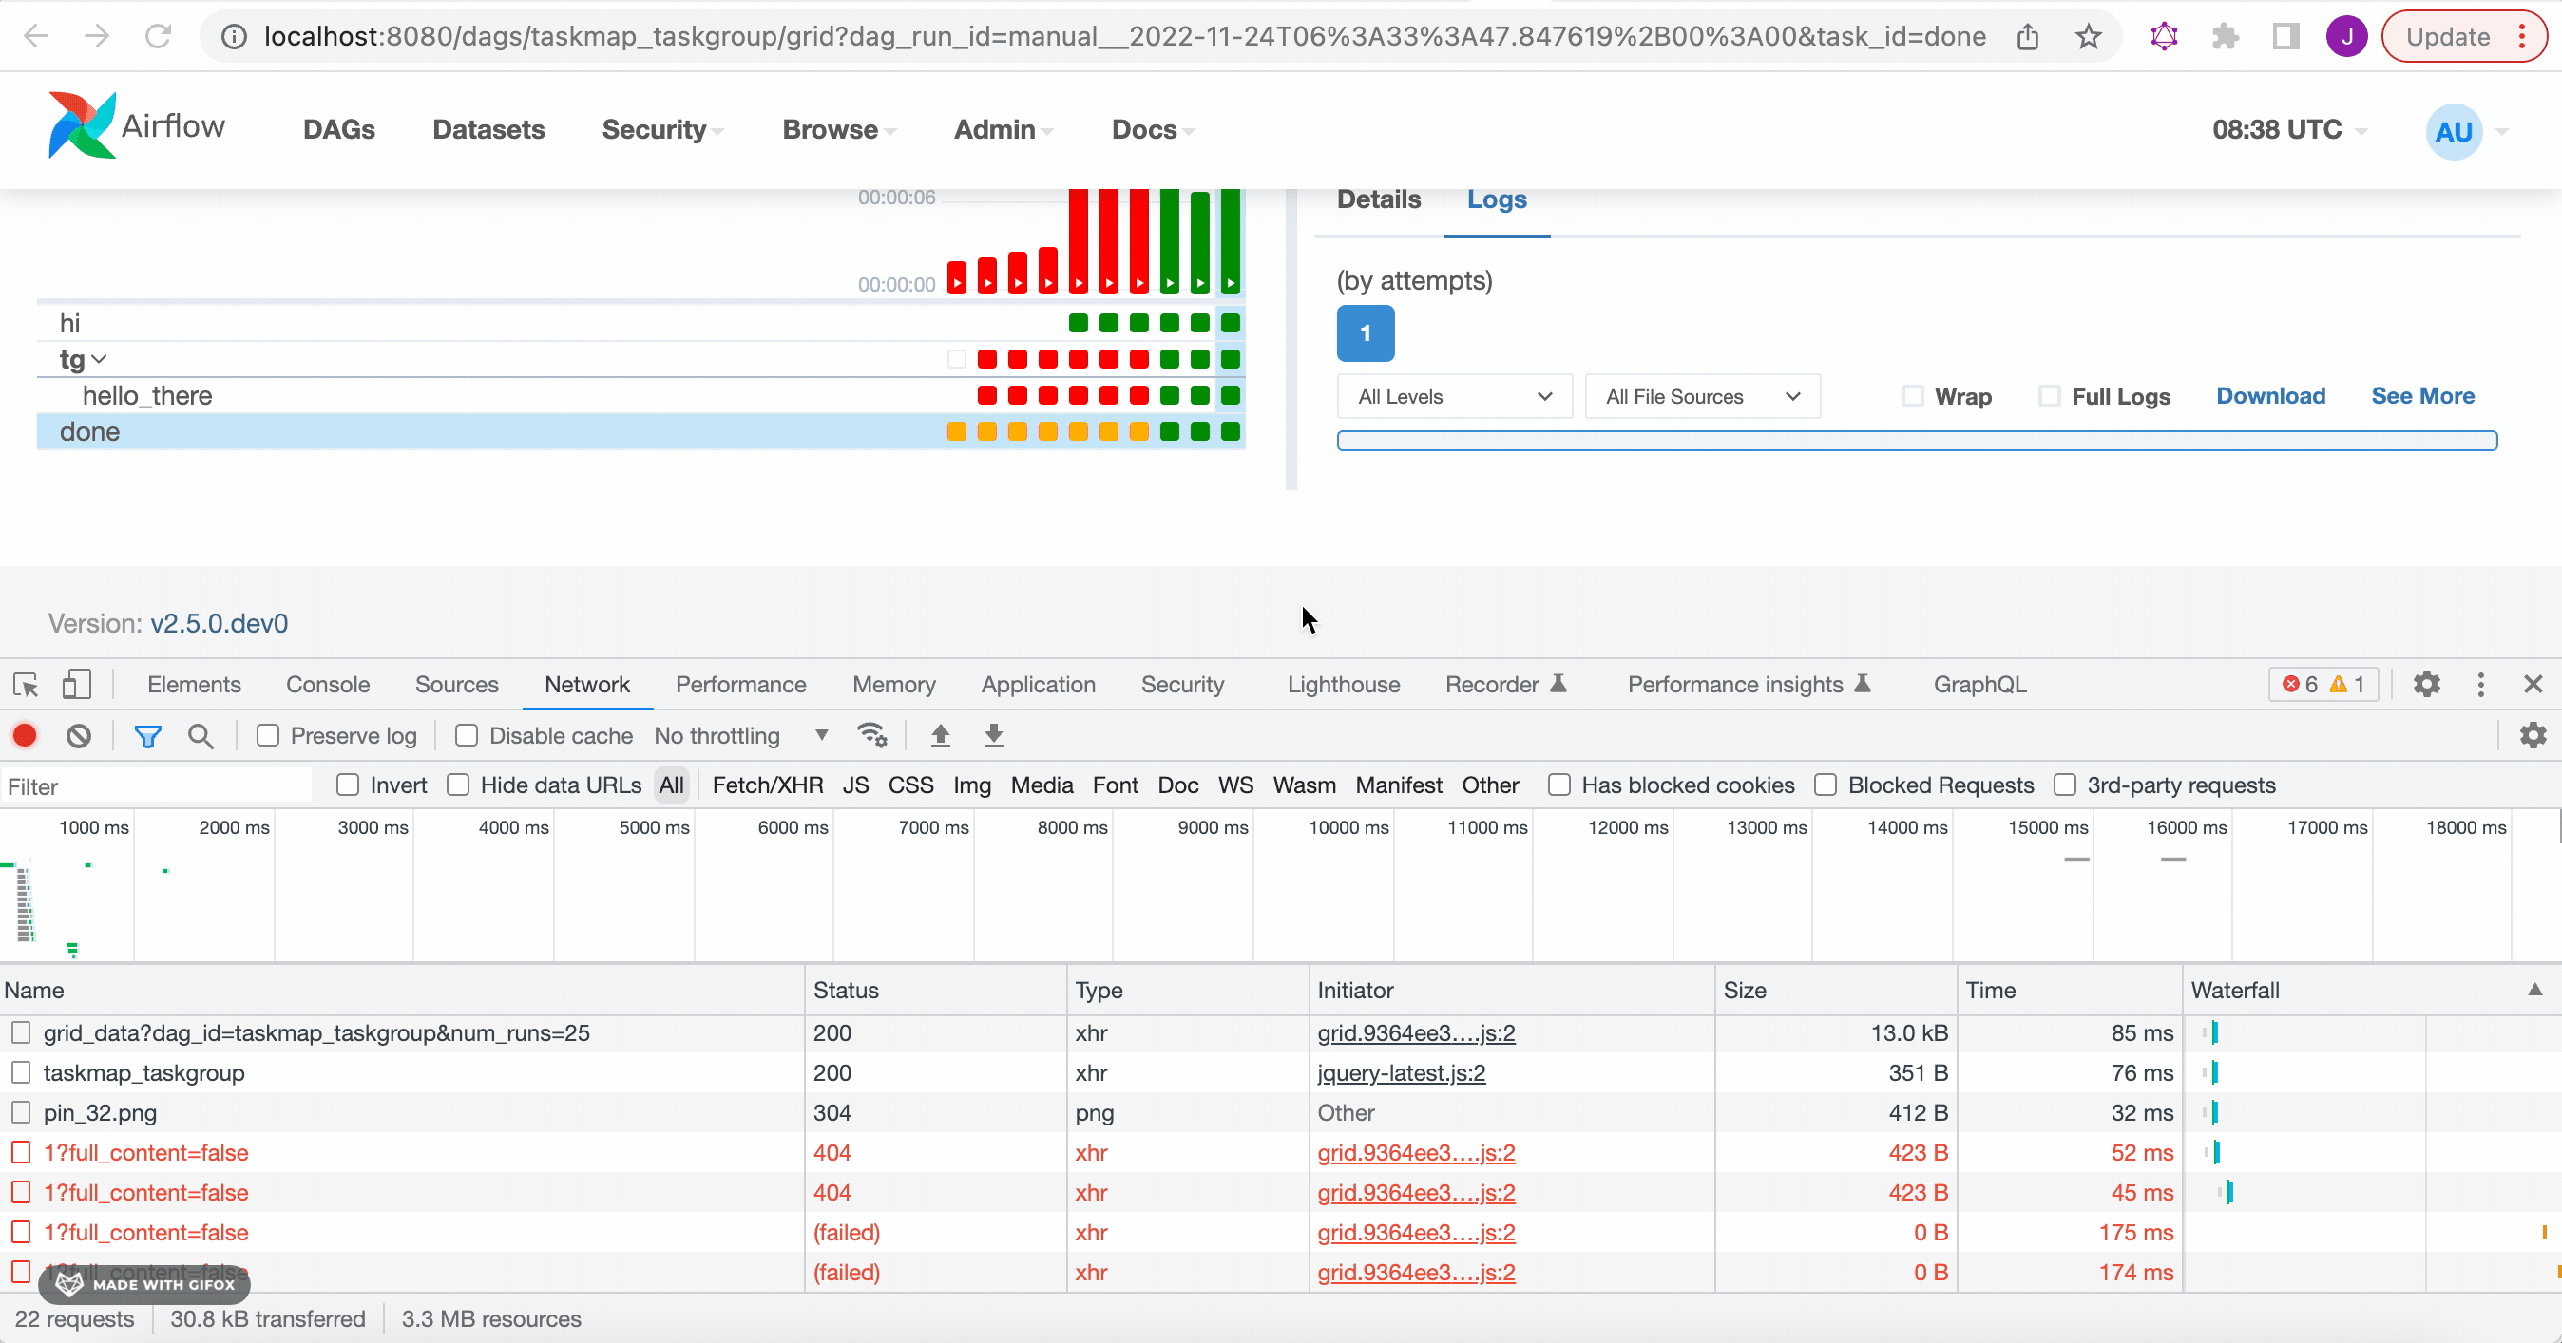Open the All File Sources dropdown
The width and height of the screenshot is (2562, 1343).
(1702, 396)
